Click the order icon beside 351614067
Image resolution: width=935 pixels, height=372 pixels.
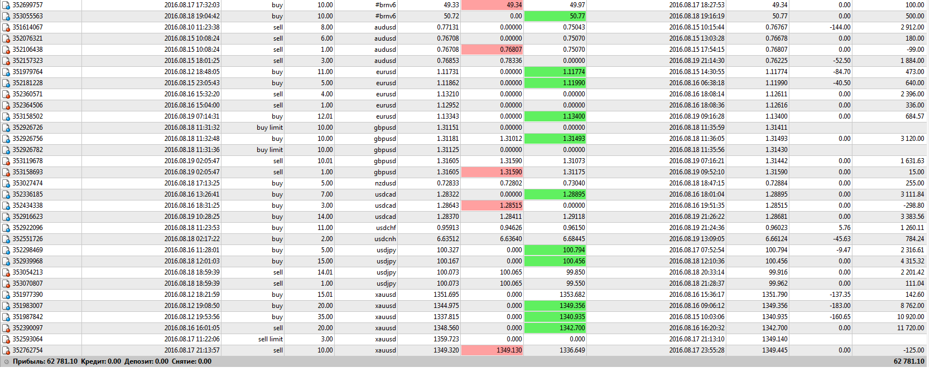tap(6, 27)
